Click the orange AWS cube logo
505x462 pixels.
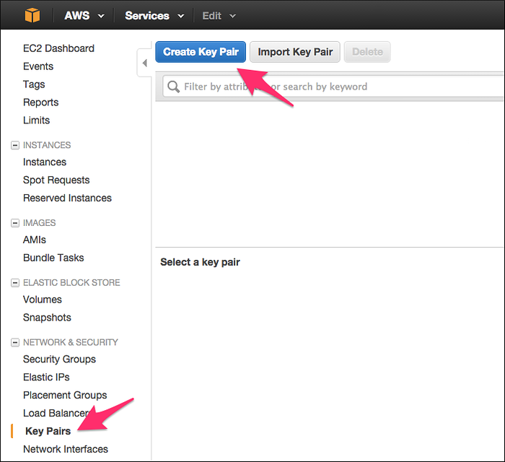32,15
